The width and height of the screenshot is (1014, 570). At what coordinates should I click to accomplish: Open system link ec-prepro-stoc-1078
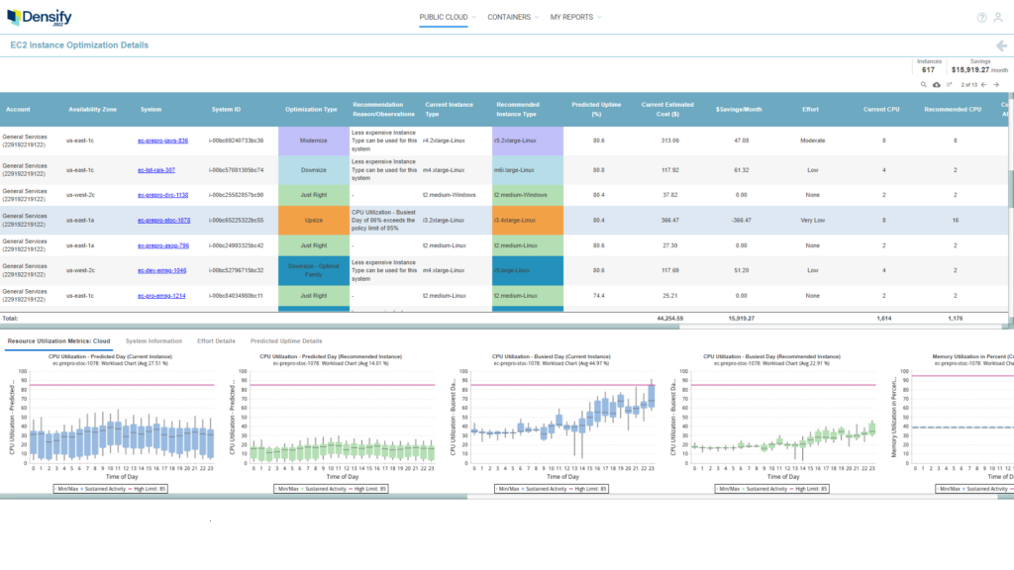(x=163, y=221)
